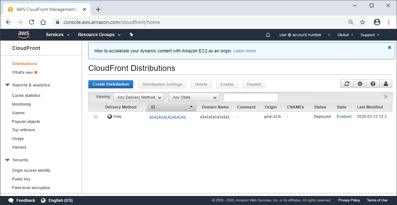
Task: Open the user @ account number menu
Action: [305, 35]
